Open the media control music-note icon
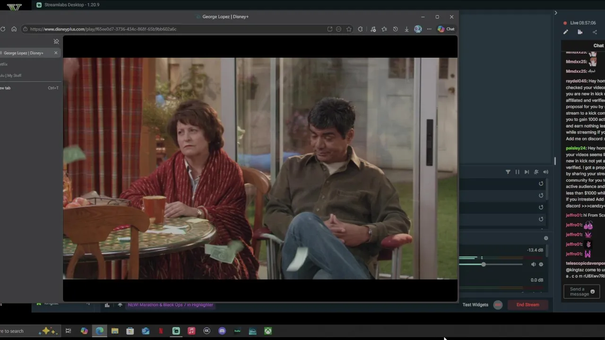 pyautogui.click(x=373, y=29)
